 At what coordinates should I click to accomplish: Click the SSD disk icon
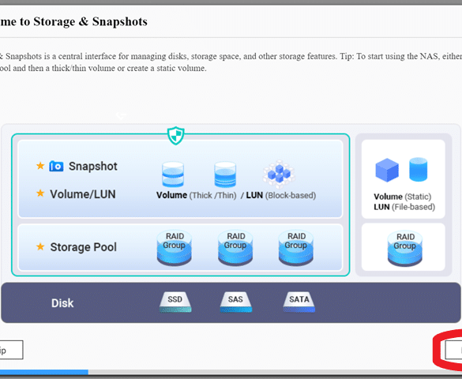coord(175,302)
